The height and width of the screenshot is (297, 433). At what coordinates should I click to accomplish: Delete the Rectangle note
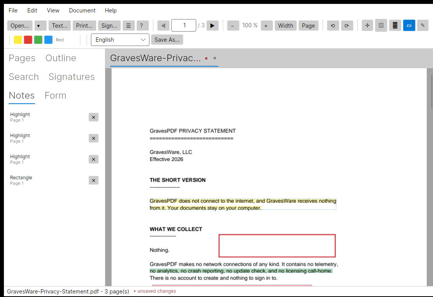click(94, 180)
